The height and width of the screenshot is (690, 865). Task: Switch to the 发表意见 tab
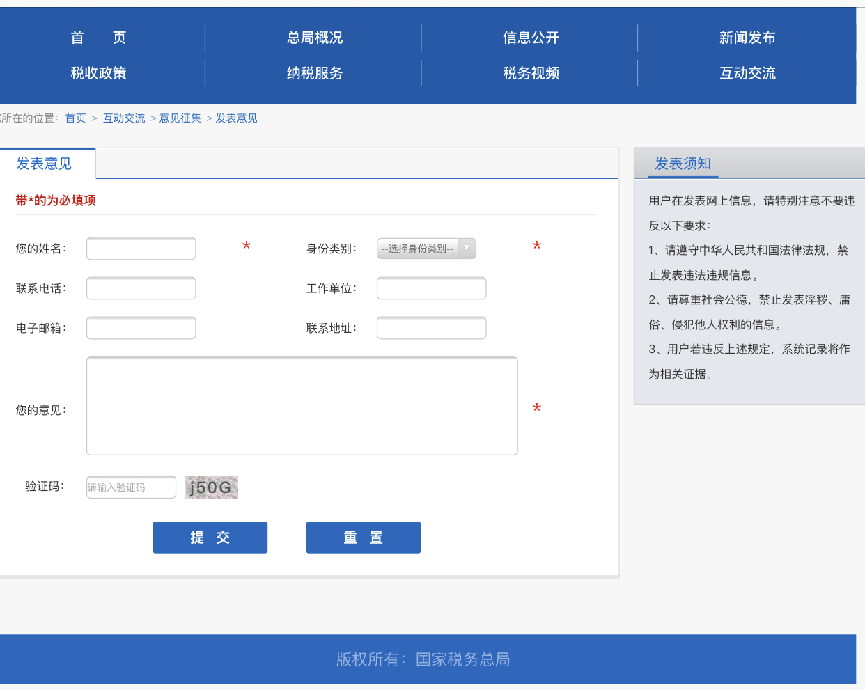[x=44, y=164]
